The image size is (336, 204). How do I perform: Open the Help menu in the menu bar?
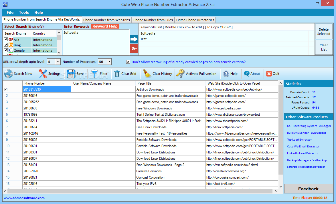[39, 12]
